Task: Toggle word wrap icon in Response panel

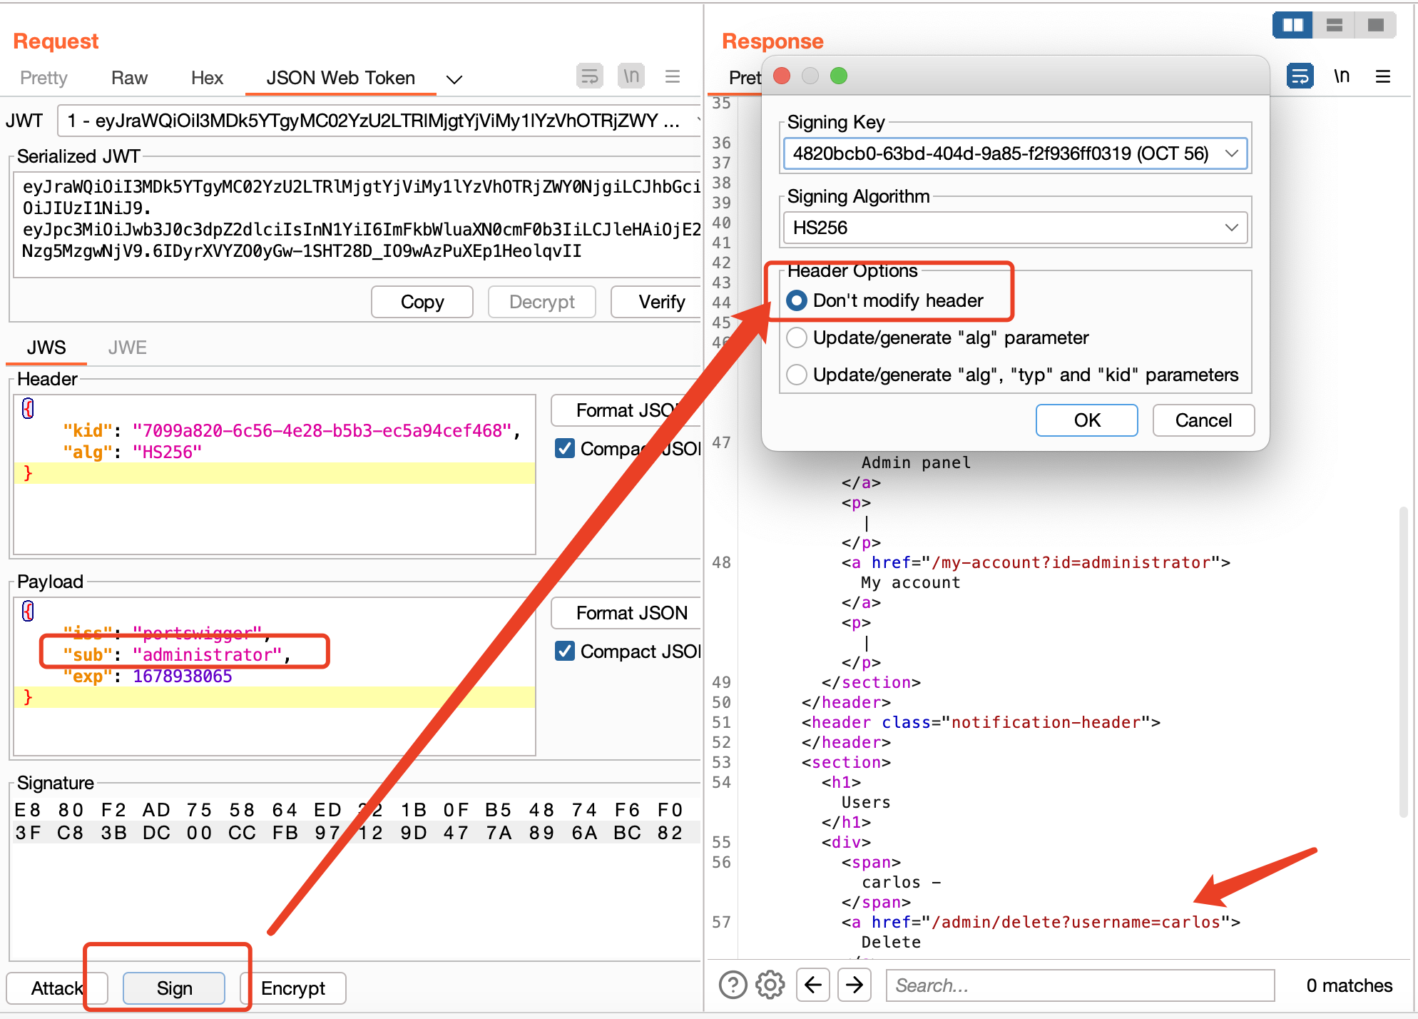Action: (1300, 76)
